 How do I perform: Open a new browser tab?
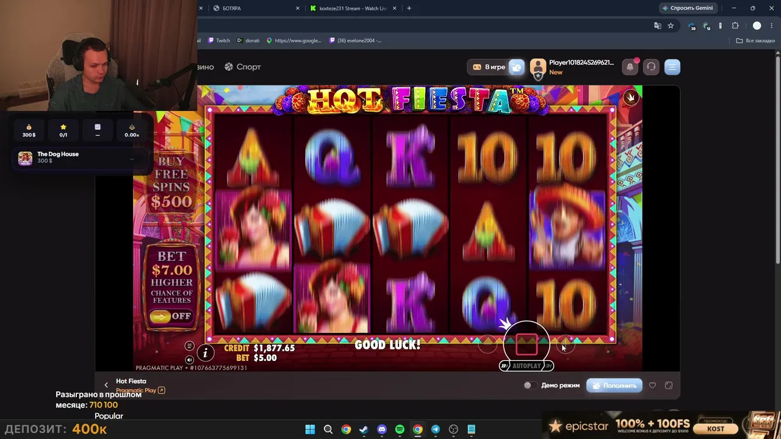point(409,9)
